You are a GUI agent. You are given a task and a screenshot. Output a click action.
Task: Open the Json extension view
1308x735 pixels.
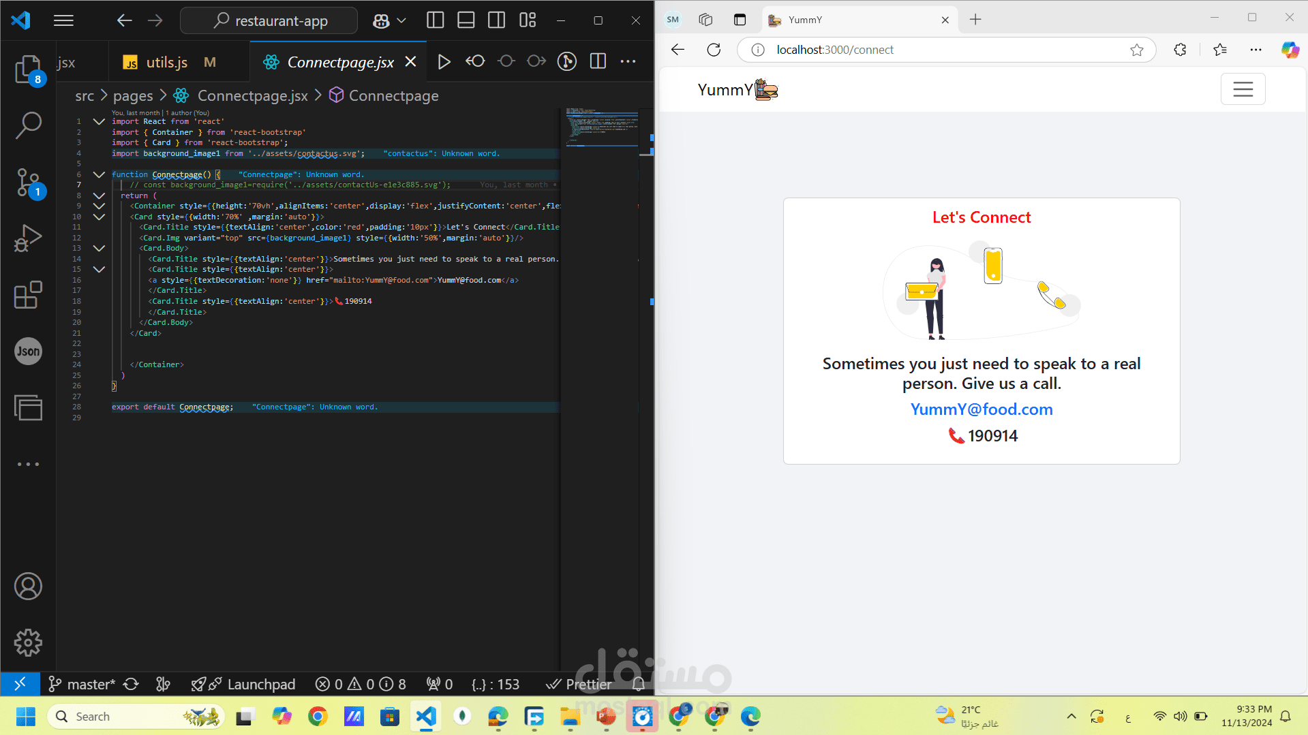(28, 351)
